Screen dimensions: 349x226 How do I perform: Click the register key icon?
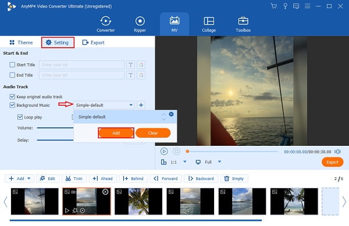tap(285, 6)
